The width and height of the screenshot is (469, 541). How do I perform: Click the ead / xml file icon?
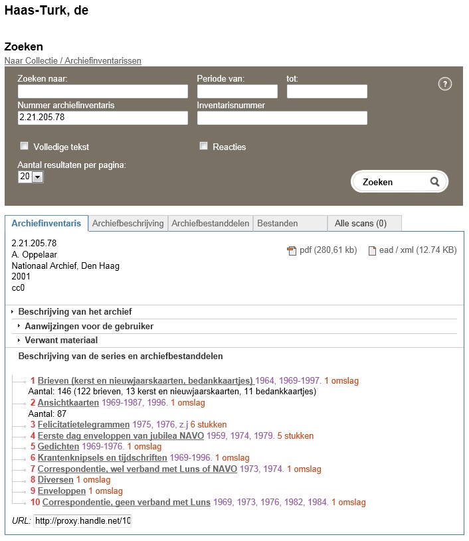coord(373,250)
